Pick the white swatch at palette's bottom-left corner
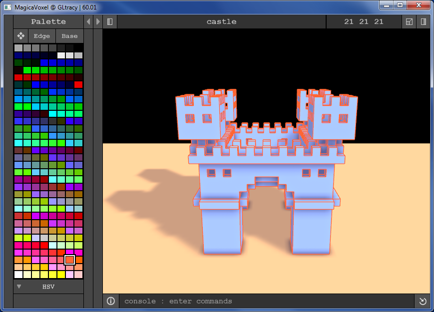434x312 pixels. tap(18, 275)
